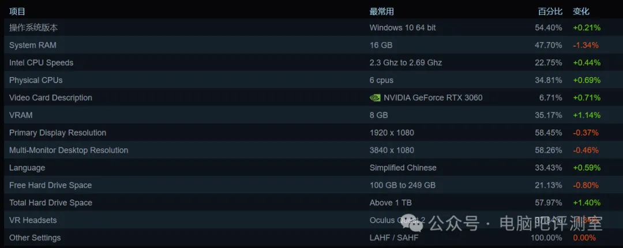This screenshot has width=623, height=248.
Task: Open the VR Headsets row
Action: click(311, 220)
